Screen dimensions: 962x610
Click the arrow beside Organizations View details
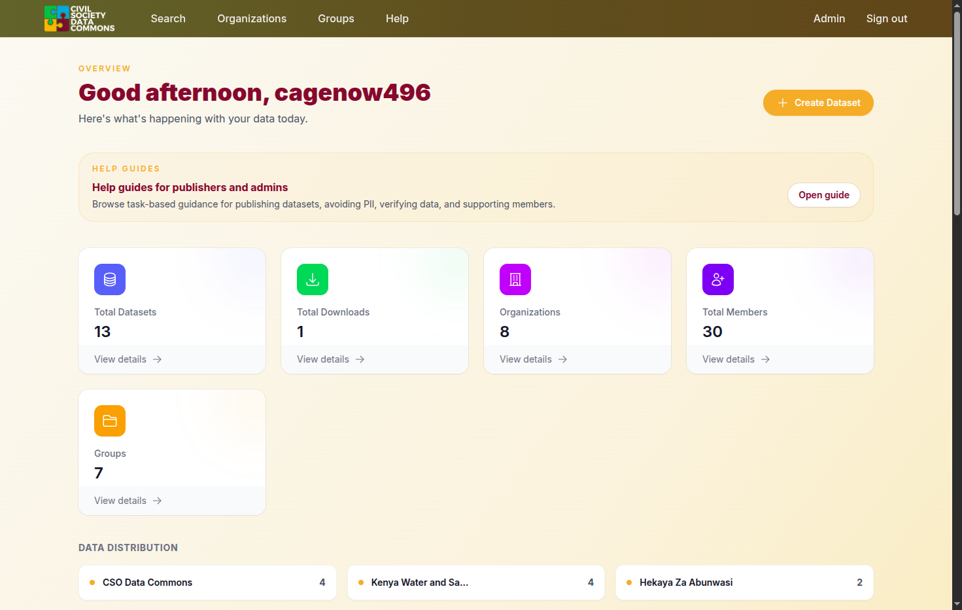(x=562, y=359)
